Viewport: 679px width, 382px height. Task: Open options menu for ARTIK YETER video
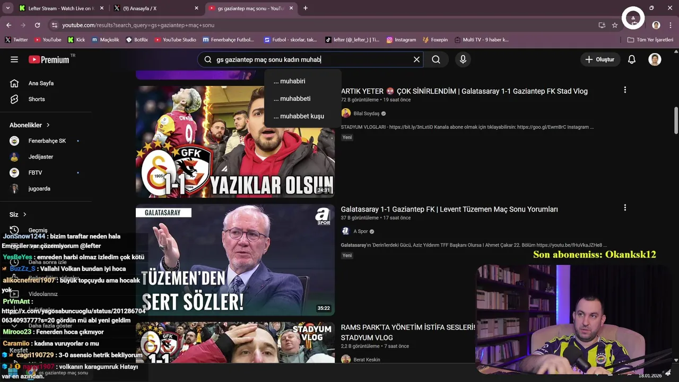point(625,90)
